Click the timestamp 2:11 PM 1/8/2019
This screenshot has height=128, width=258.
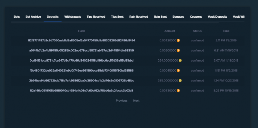pyautogui.click(x=226, y=40)
